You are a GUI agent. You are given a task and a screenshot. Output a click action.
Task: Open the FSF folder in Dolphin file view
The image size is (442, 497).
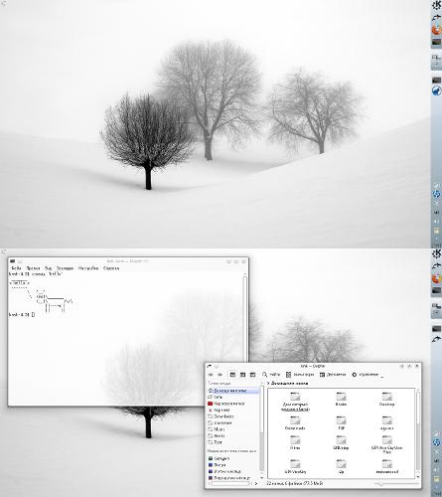pos(341,422)
